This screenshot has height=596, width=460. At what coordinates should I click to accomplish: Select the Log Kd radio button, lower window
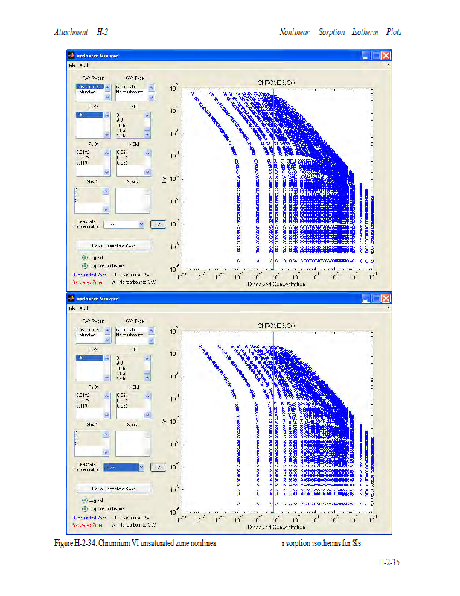click(85, 500)
